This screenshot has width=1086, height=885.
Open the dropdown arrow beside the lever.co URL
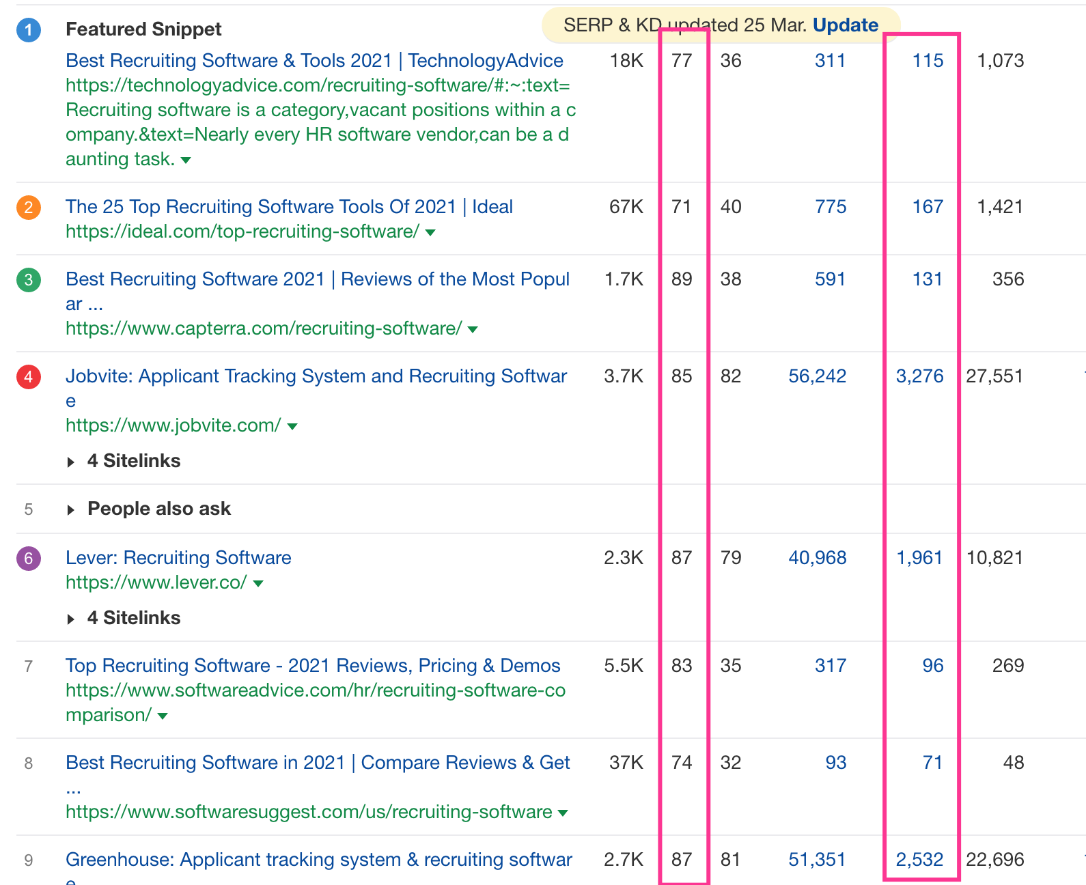[x=258, y=584]
